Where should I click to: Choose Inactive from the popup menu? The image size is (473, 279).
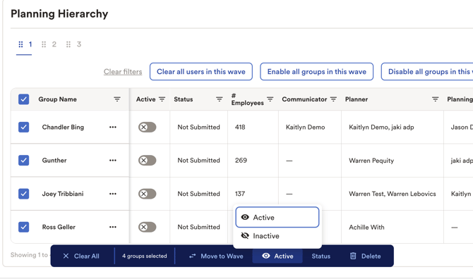(277, 236)
